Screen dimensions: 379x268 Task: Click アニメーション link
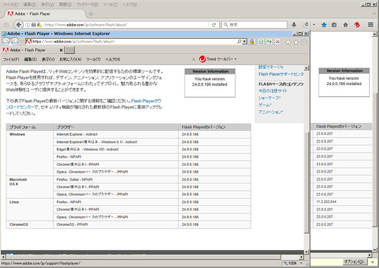[271, 112]
